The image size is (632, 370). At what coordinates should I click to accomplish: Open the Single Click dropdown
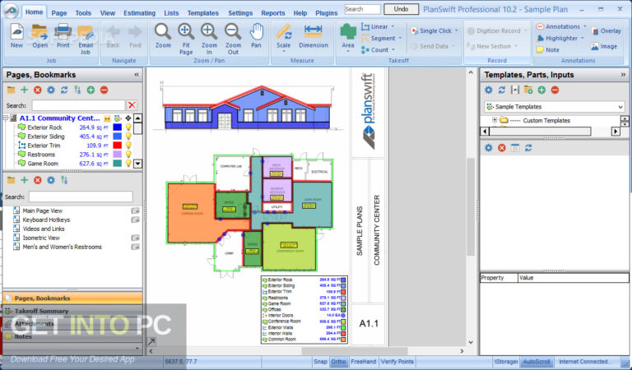456,30
